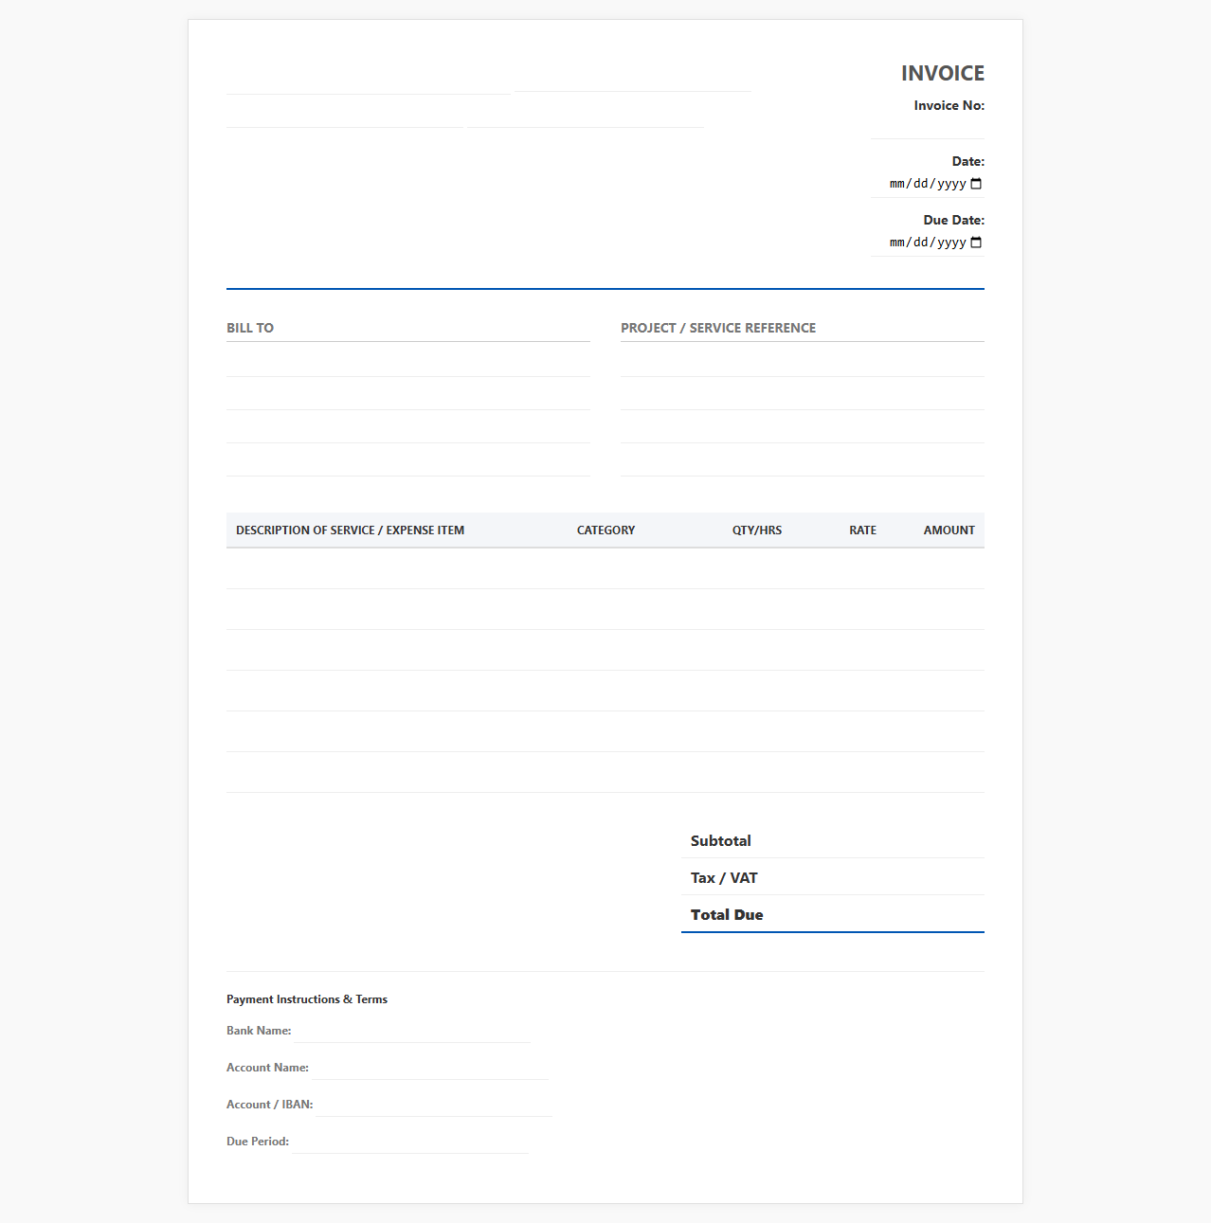The height and width of the screenshot is (1223, 1211).
Task: Click the 'Bank Name:' label
Action: coord(259,1031)
